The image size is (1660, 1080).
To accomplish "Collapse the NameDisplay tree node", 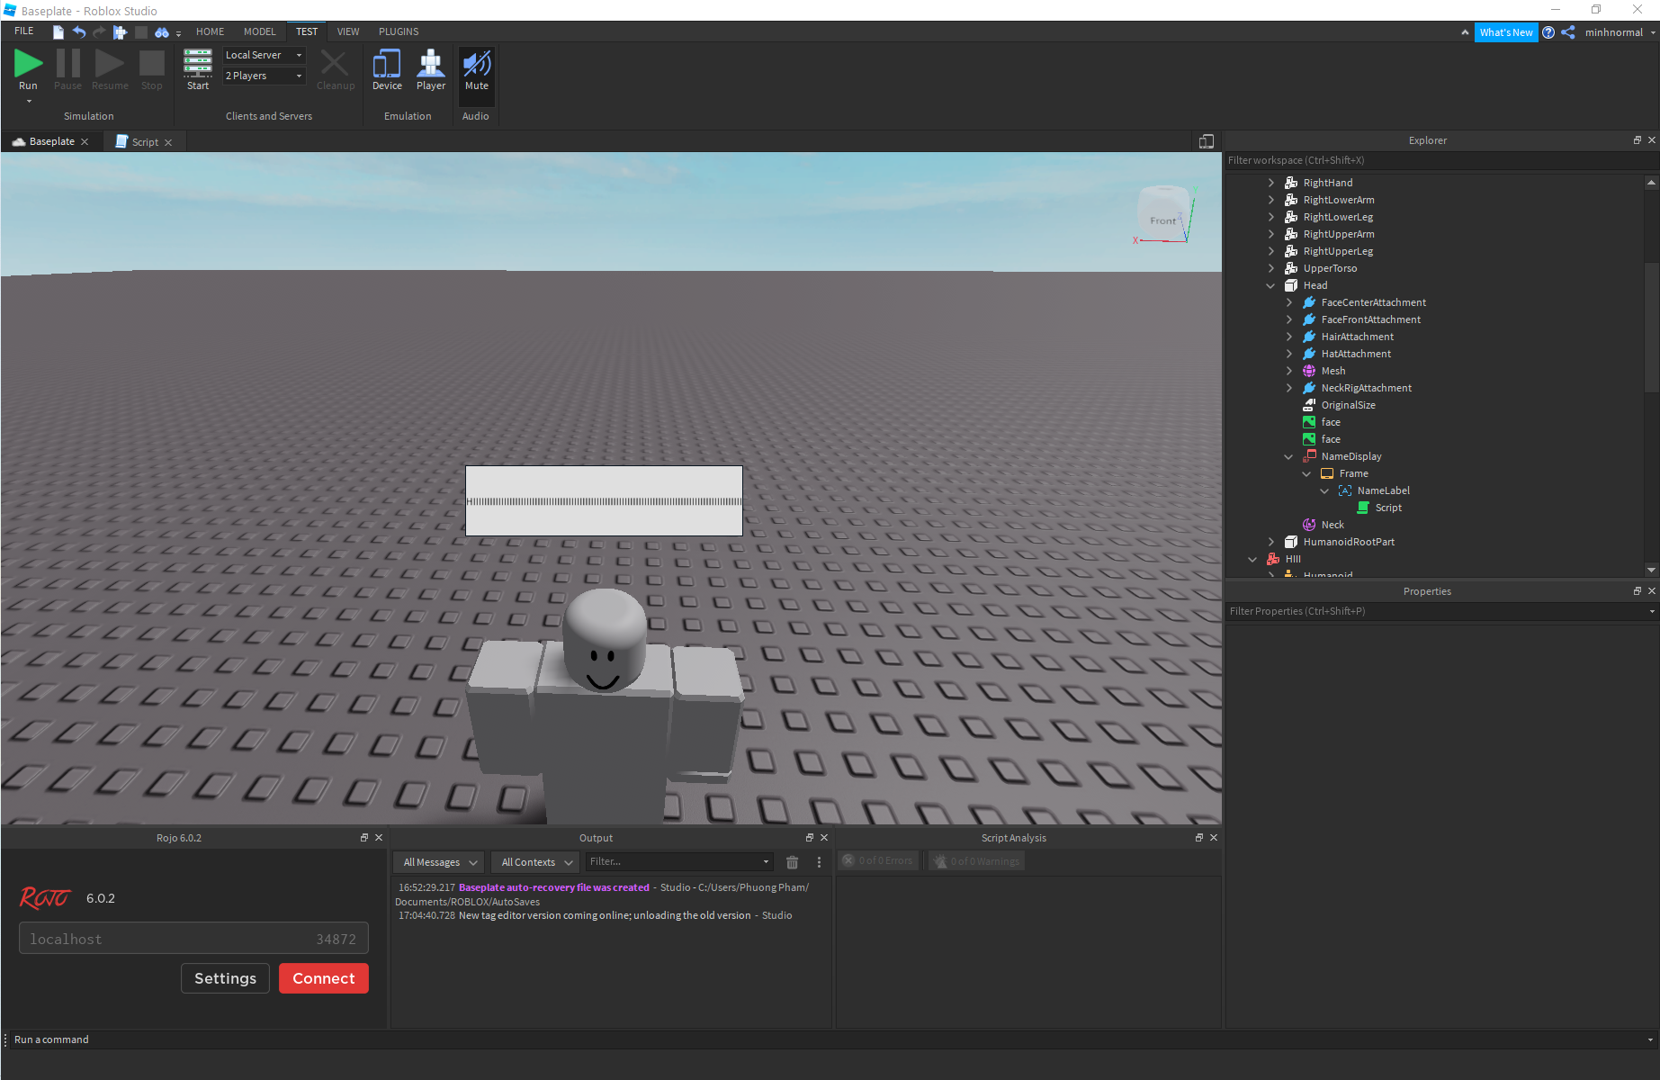I will 1289,456.
